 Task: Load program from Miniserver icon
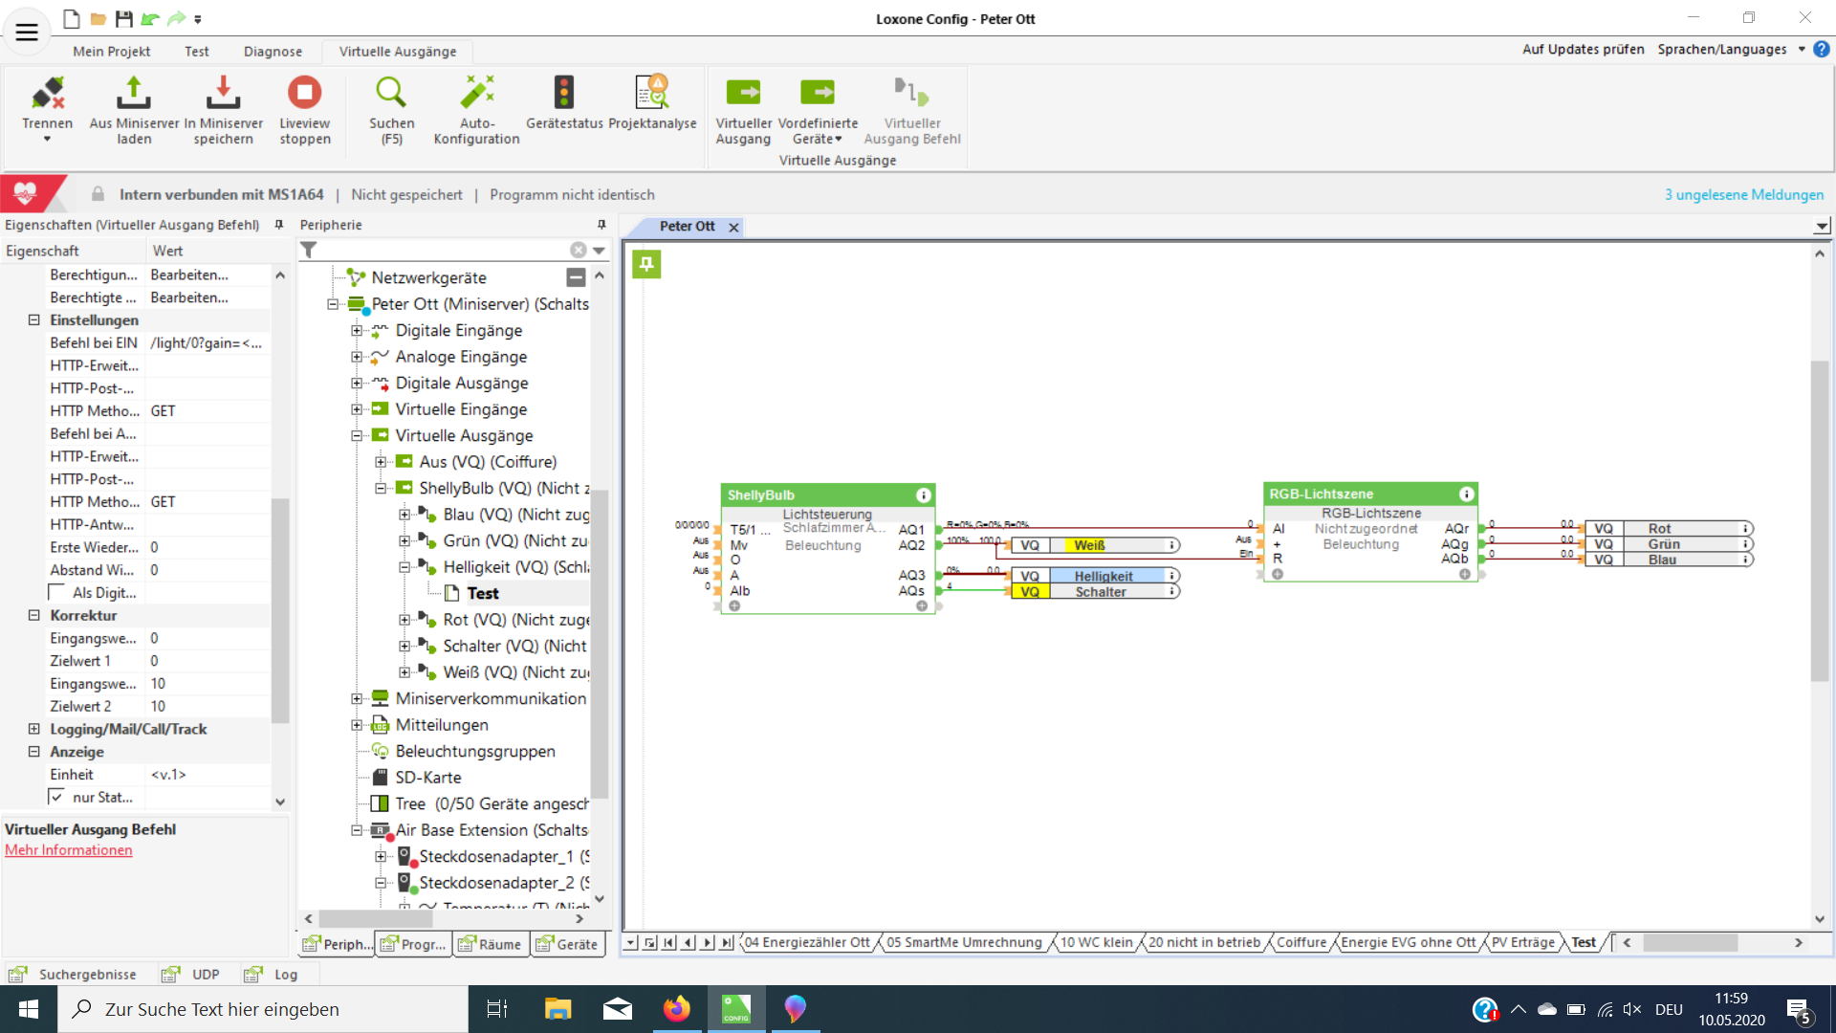[x=134, y=94]
